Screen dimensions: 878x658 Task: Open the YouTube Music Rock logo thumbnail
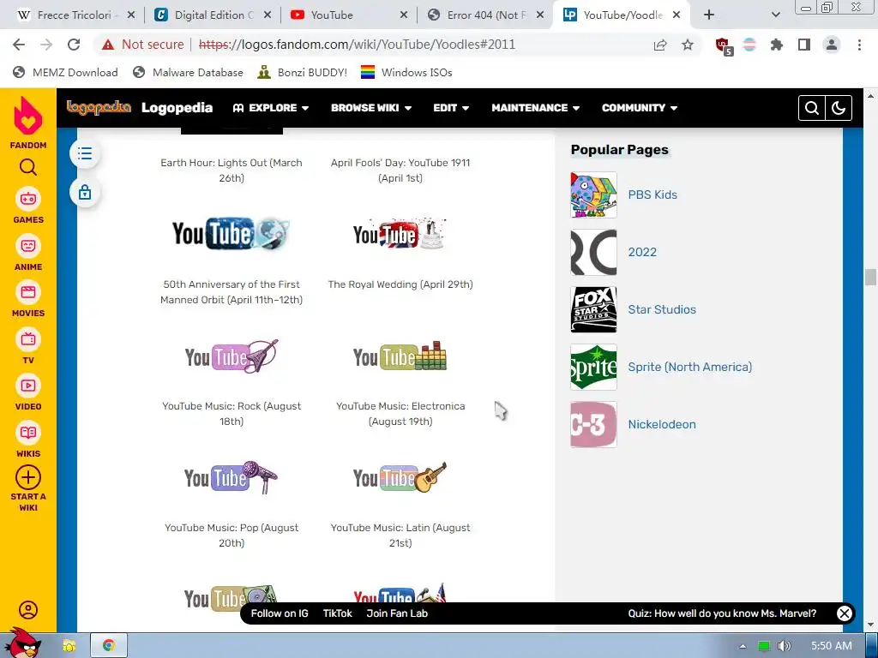pyautogui.click(x=232, y=356)
